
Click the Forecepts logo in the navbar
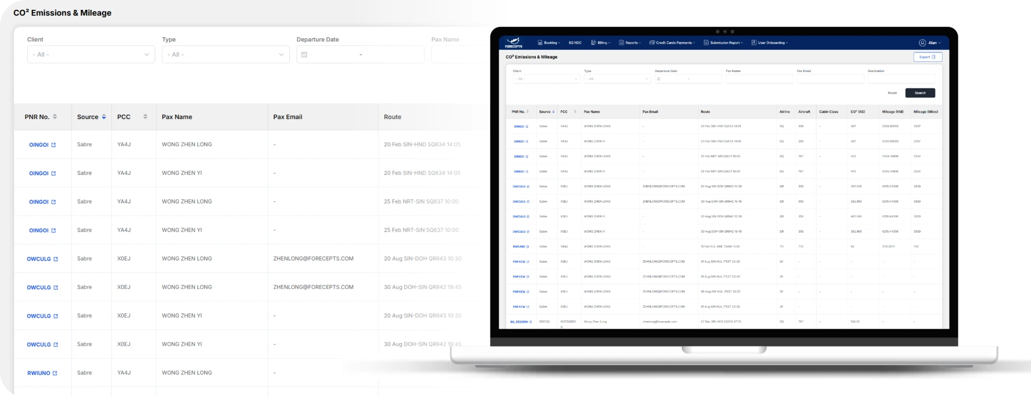[x=513, y=43]
